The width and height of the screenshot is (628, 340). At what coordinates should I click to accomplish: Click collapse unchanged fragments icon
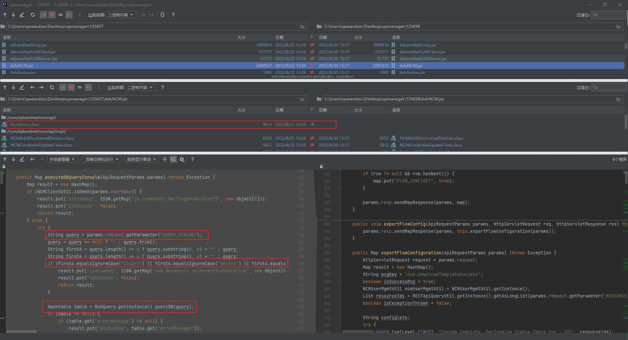point(164,159)
